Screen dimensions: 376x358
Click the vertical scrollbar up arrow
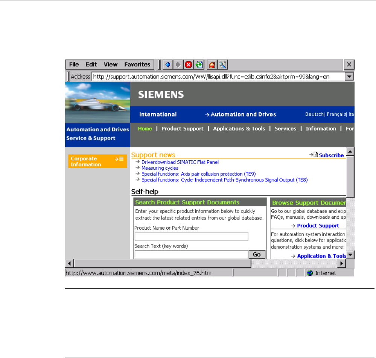350,152
